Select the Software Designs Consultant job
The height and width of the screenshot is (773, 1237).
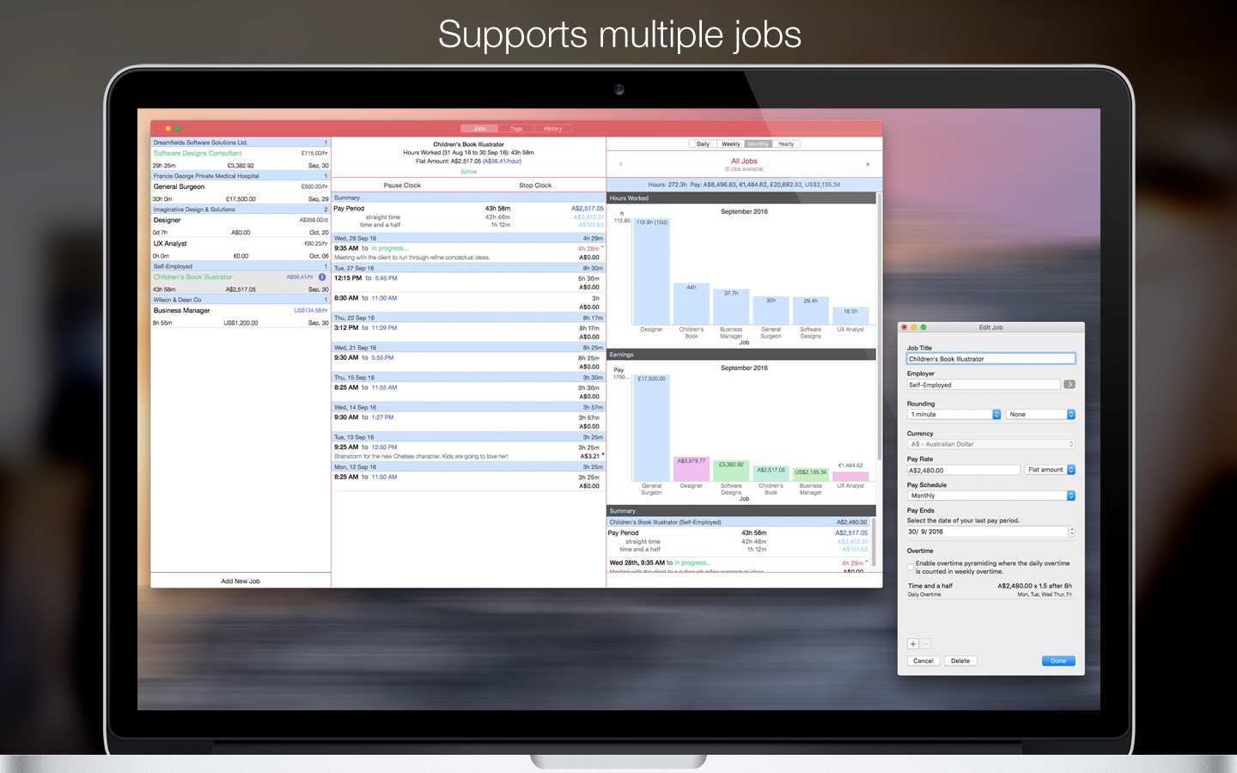[241, 159]
